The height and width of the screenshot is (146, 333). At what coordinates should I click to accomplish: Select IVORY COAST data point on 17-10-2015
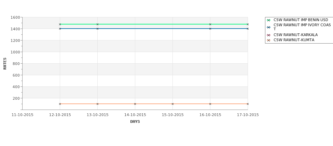(x=248, y=29)
